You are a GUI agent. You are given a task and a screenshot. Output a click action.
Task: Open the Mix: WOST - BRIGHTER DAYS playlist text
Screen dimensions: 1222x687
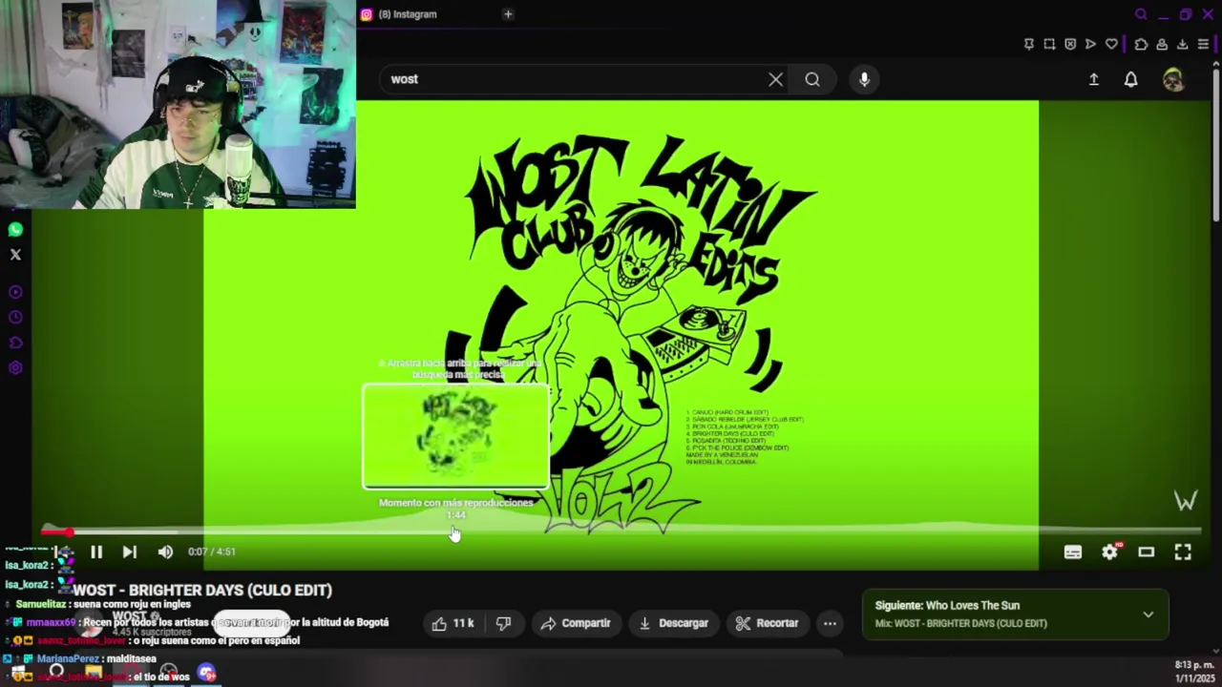(961, 624)
